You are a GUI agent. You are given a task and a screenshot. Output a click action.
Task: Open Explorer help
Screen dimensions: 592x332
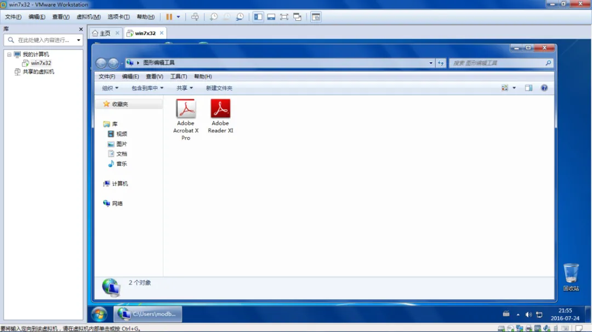click(544, 88)
